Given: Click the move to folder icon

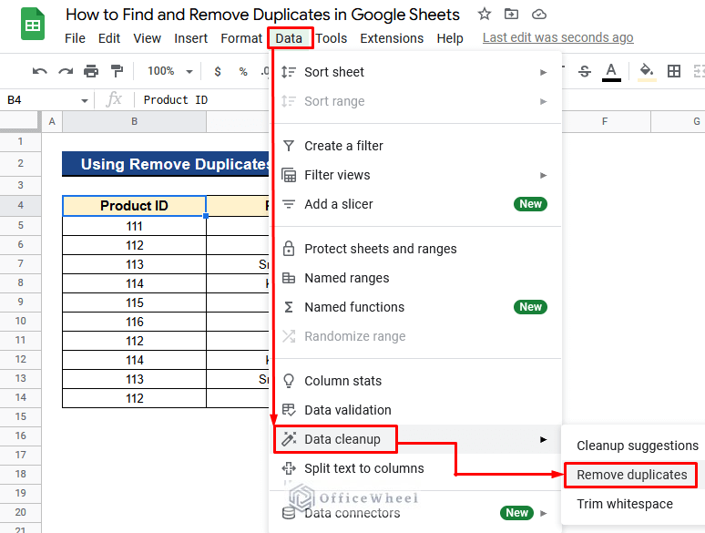Looking at the screenshot, I should coord(511,15).
